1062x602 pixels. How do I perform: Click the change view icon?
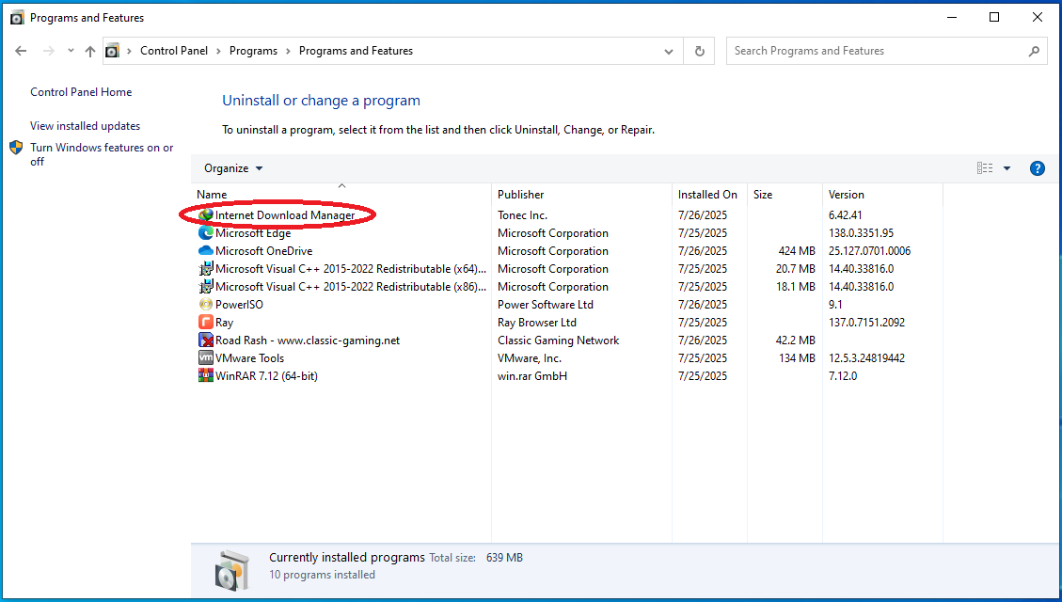(985, 168)
